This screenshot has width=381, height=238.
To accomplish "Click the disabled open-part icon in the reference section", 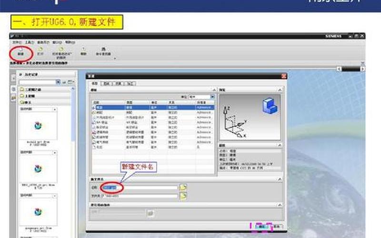I will point(150,213).
